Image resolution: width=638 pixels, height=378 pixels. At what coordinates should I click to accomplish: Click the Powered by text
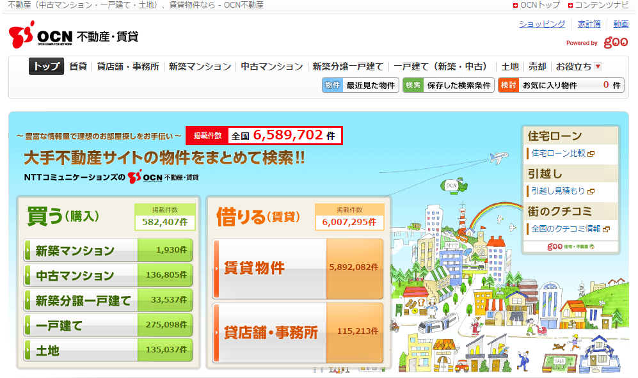coord(582,43)
